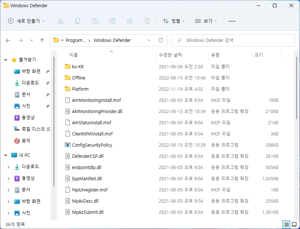Collapse the 내 PC tree node
This screenshot has width=300, height=229.
click(6, 155)
